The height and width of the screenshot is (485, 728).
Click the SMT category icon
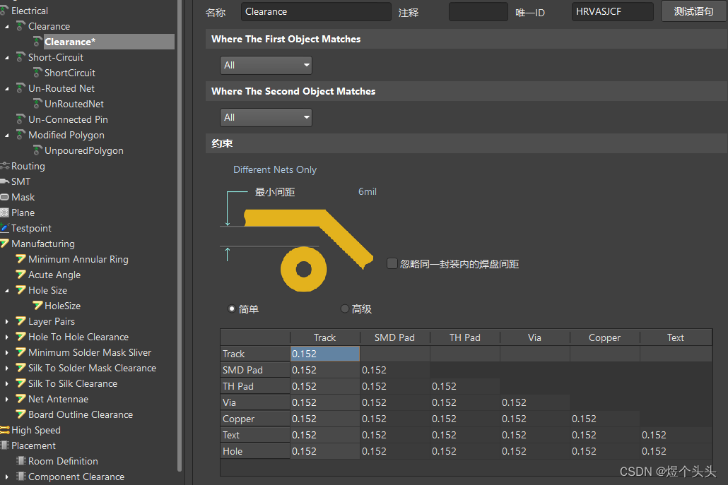(5, 181)
